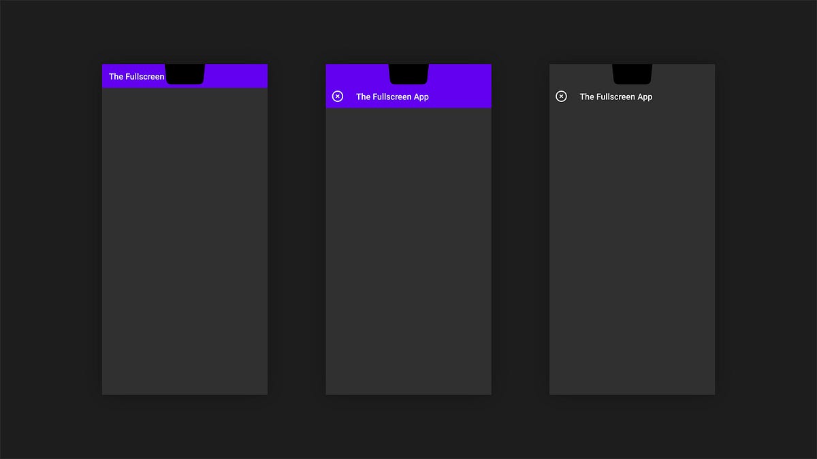The width and height of the screenshot is (817, 459).
Task: Tap 'The Fullscreen App' text on the right screen
Action: tap(615, 97)
